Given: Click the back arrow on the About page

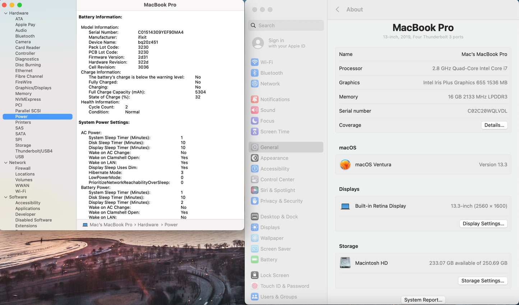Looking at the screenshot, I should click(x=337, y=9).
